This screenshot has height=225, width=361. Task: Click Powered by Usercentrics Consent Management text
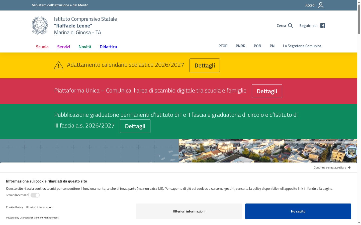click(x=32, y=218)
